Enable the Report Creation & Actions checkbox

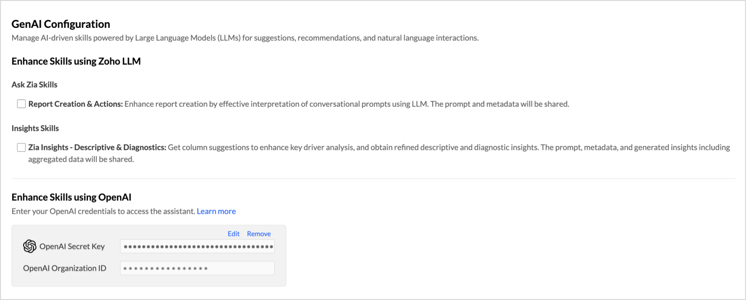21,104
